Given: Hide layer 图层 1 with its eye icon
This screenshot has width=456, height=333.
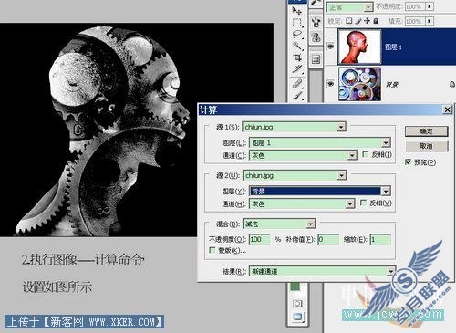Looking at the screenshot, I should [x=330, y=47].
